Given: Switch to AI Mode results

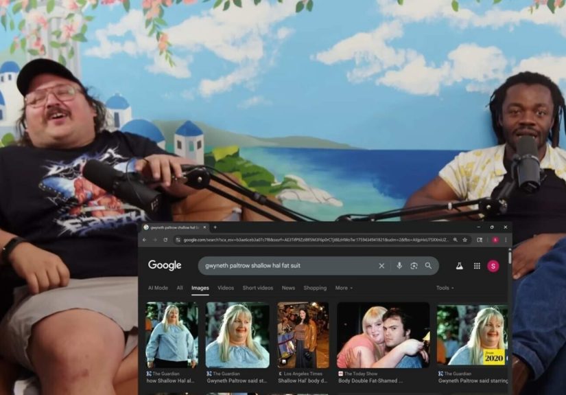Looking at the screenshot, I should point(158,288).
